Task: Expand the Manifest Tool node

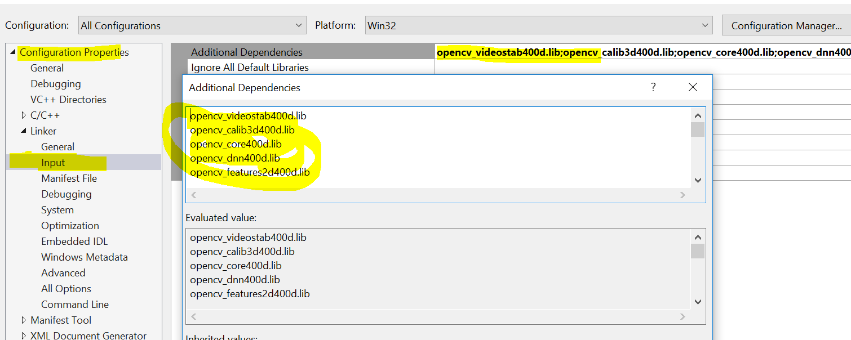Action: [24, 320]
